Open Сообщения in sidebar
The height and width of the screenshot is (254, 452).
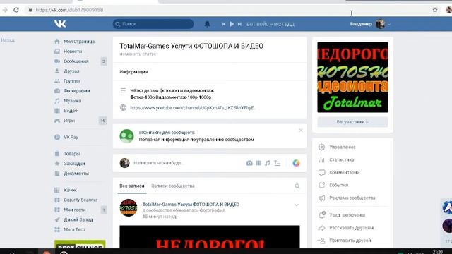76,61
